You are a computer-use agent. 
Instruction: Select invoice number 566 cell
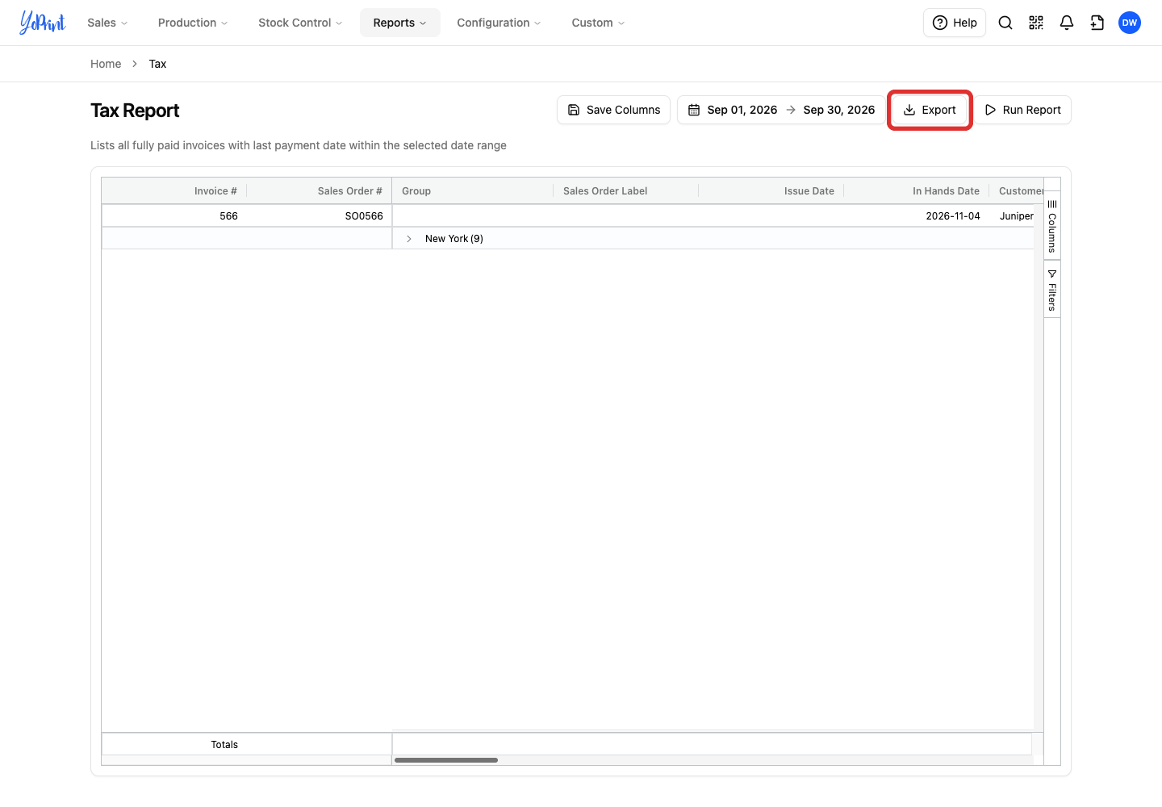pos(174,216)
